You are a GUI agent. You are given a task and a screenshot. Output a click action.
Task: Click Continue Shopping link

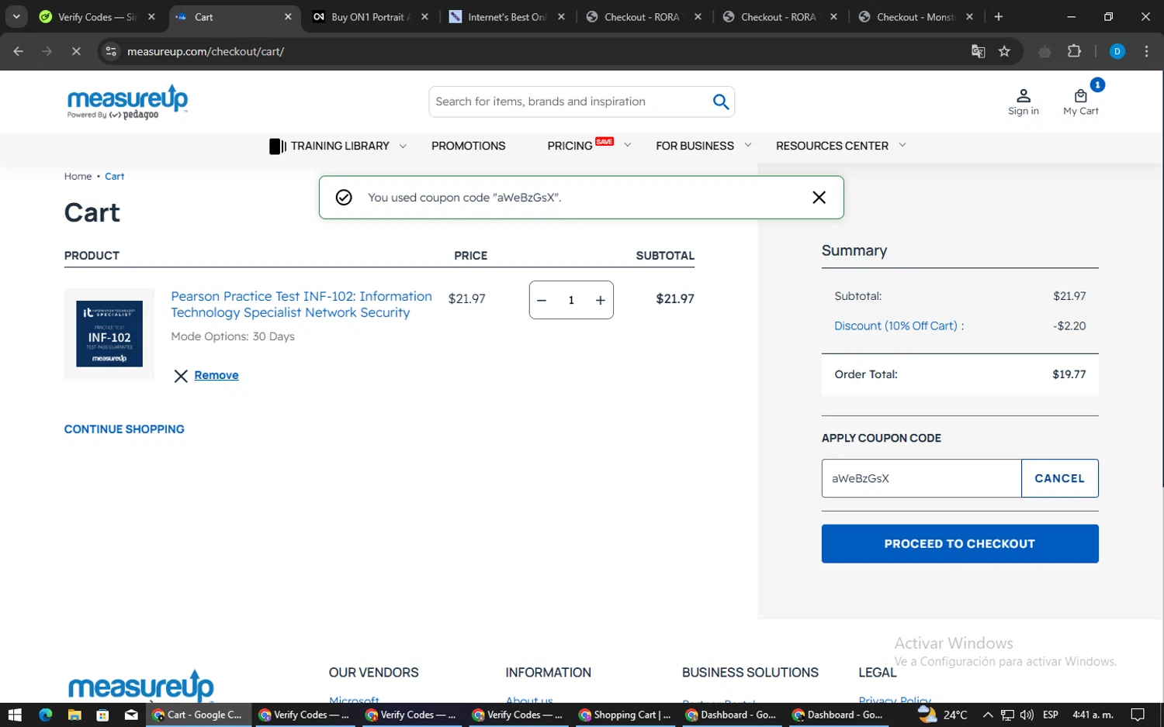(x=124, y=429)
